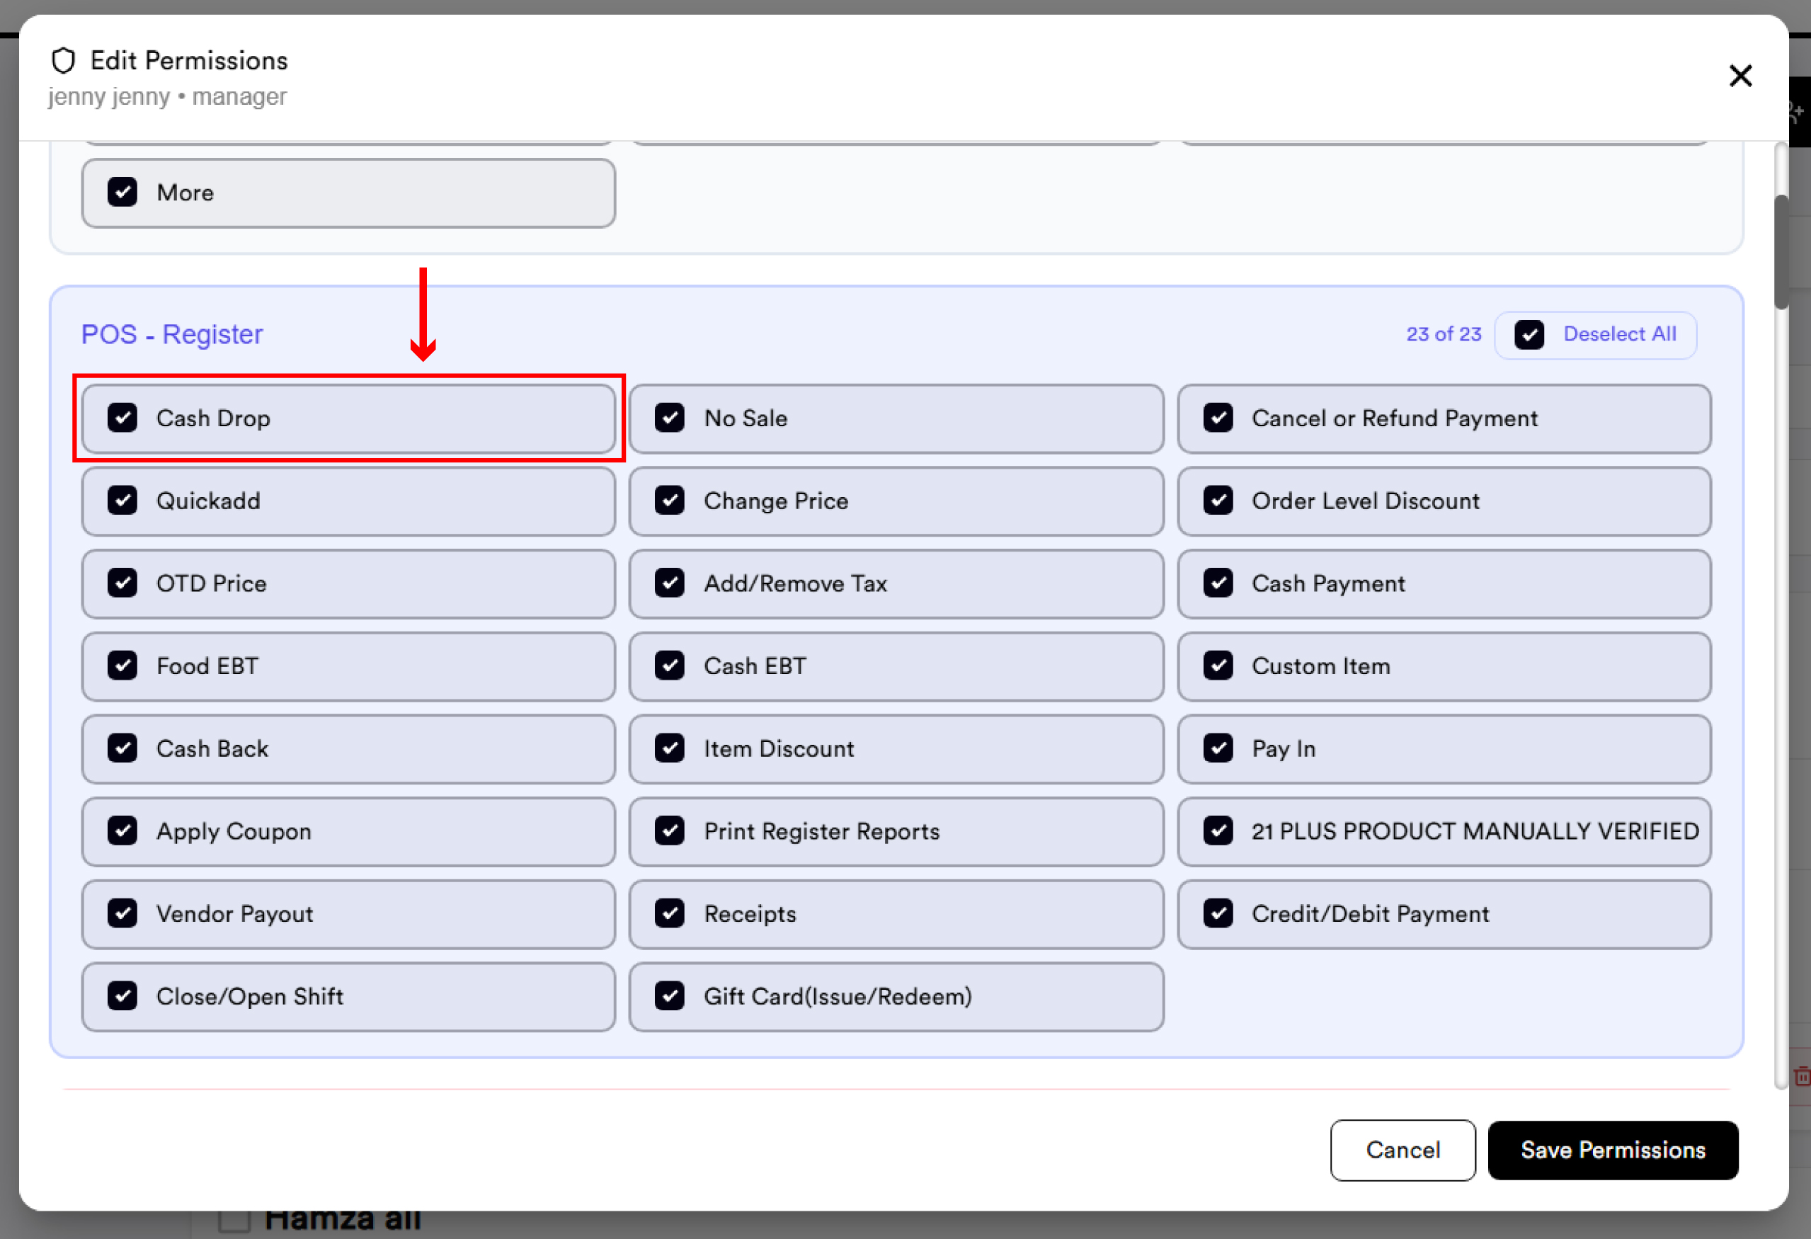Uncheck Cash Back permission
The image size is (1811, 1239).
(x=122, y=748)
